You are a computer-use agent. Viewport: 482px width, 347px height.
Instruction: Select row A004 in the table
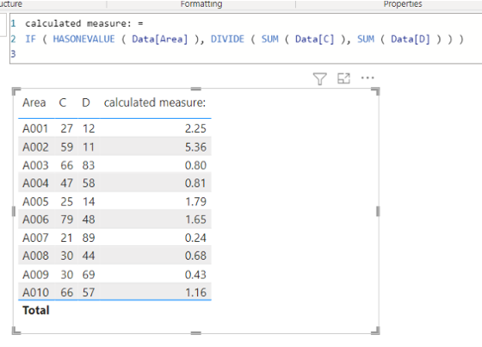[x=114, y=183]
